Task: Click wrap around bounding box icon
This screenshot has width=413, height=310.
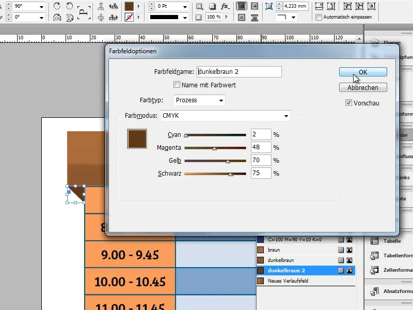Action: (255, 6)
